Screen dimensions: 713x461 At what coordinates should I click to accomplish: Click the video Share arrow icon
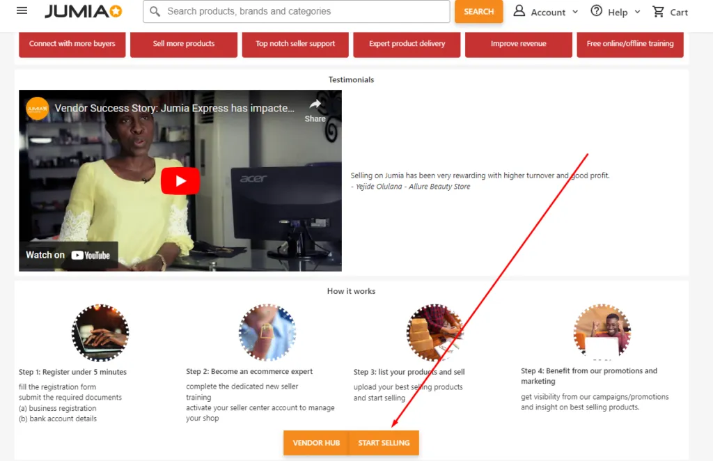coord(315,104)
